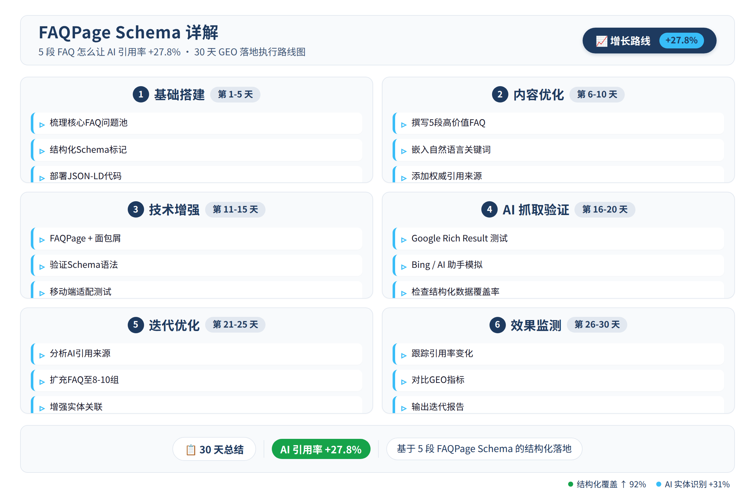Click step number 4 circle for AI 抓取验证
This screenshot has height=503, width=755.
coord(489,209)
